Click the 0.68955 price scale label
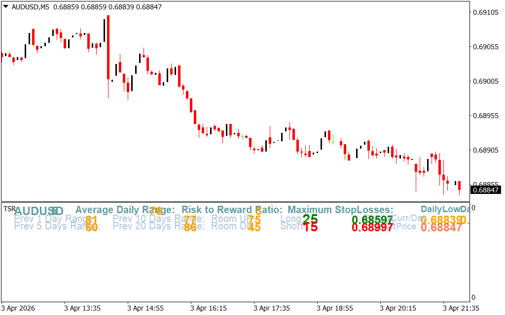Viewport: 505px width, 315px height. click(x=485, y=116)
